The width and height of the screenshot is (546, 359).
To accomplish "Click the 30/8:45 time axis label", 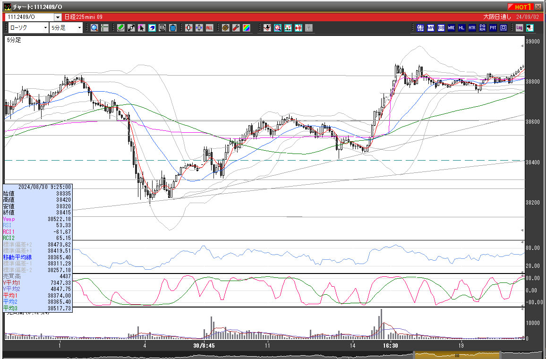I will pyautogui.click(x=204, y=346).
